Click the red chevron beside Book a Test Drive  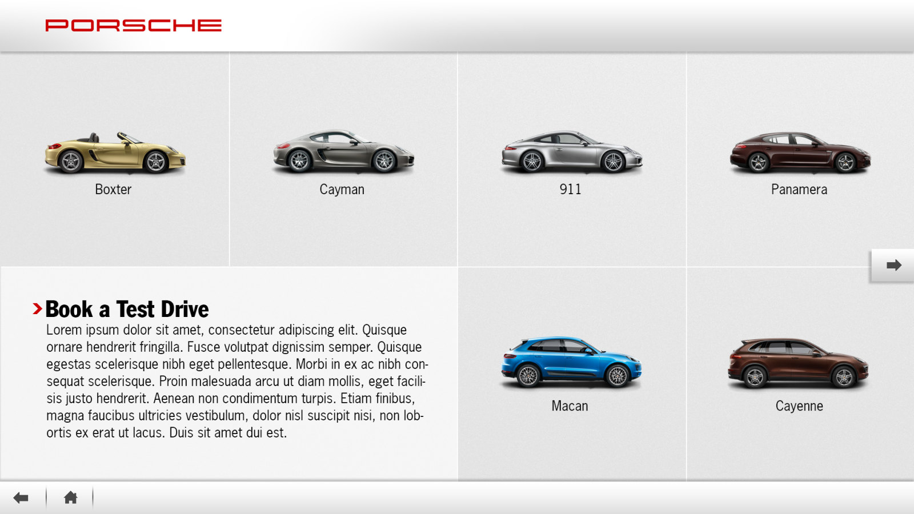pos(38,308)
